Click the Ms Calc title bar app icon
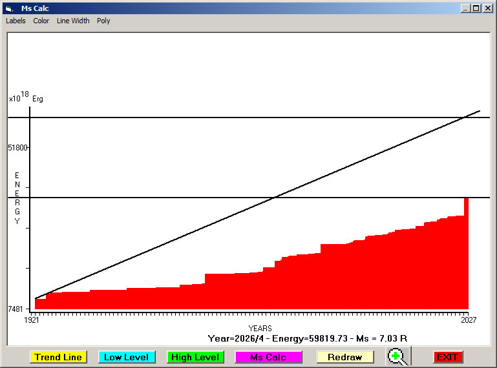 (8, 8)
